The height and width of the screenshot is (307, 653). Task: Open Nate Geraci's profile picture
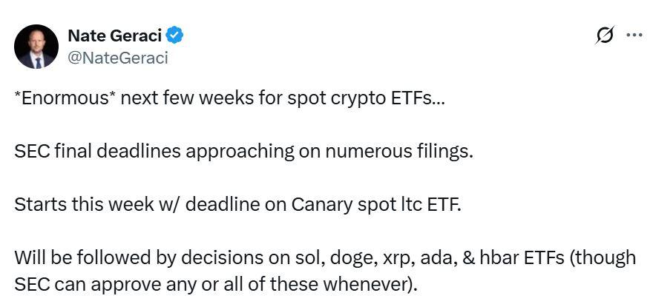[x=35, y=47]
